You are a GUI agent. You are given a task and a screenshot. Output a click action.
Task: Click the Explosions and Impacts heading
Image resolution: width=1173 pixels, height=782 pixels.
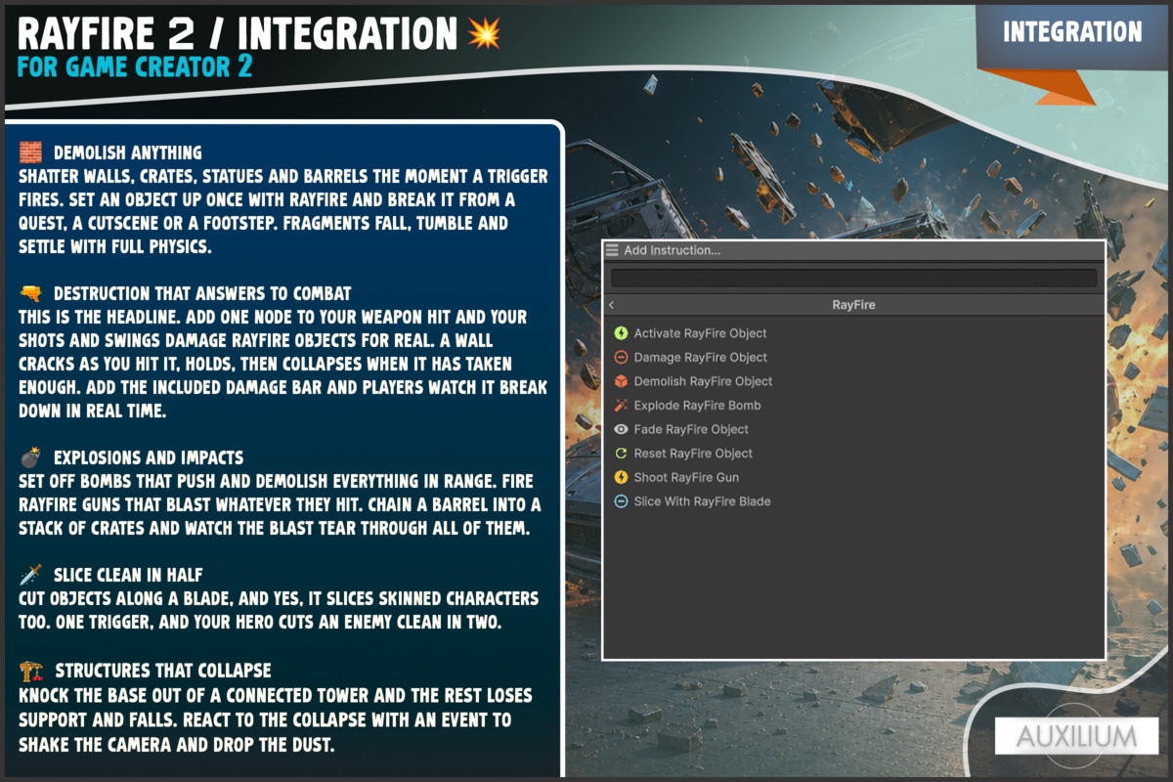(149, 457)
